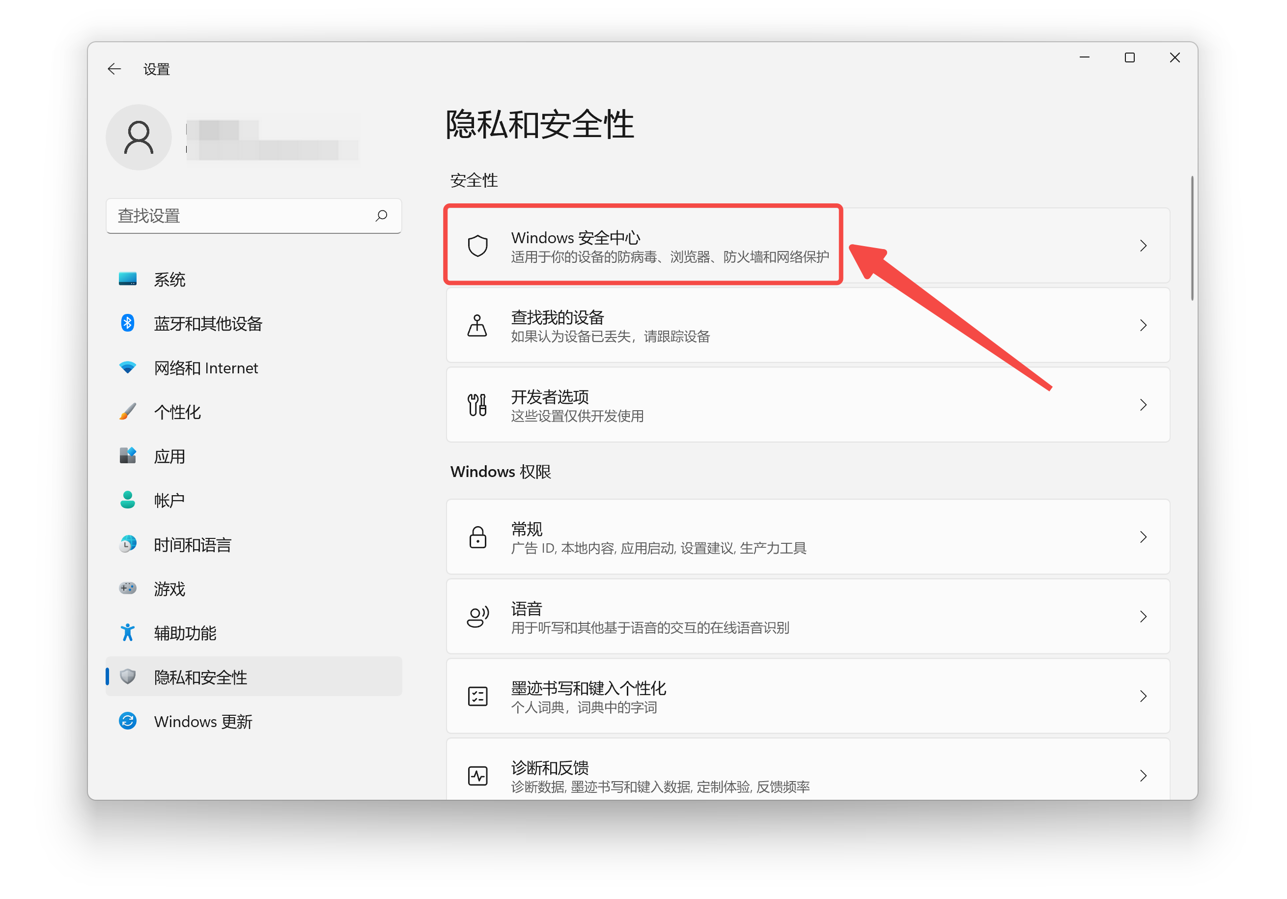
Task: Click the apps icon beside 应用
Action: 128,456
